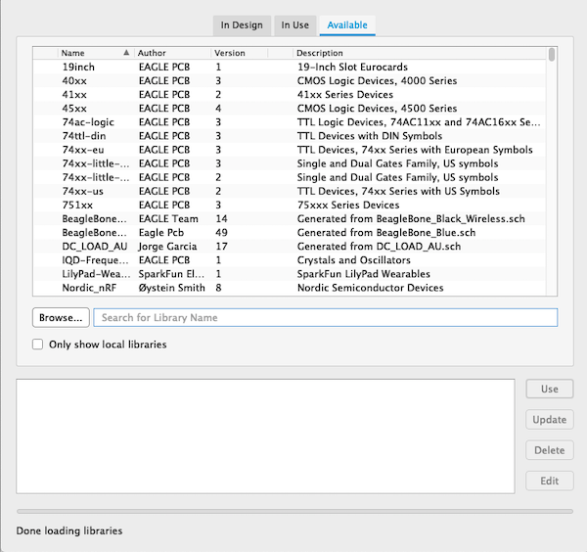
Task: Select the IQD-Freque... library row
Action: pos(290,260)
